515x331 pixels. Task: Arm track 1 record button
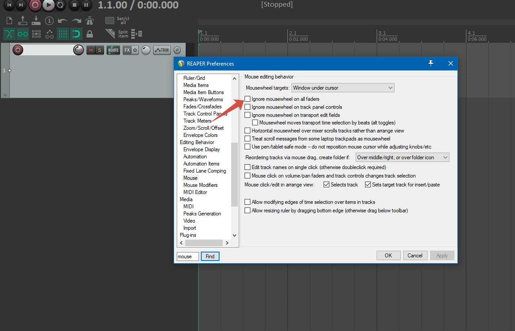[18, 50]
